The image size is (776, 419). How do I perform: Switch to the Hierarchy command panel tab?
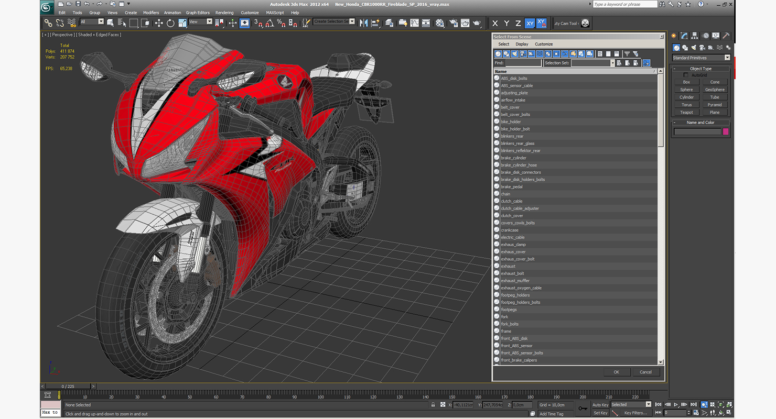[x=695, y=36]
